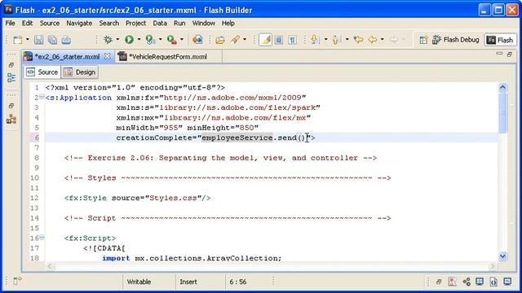522x293 pixels.
Task: Click the hierarchy view icon in left sidebar
Action: 11,119
